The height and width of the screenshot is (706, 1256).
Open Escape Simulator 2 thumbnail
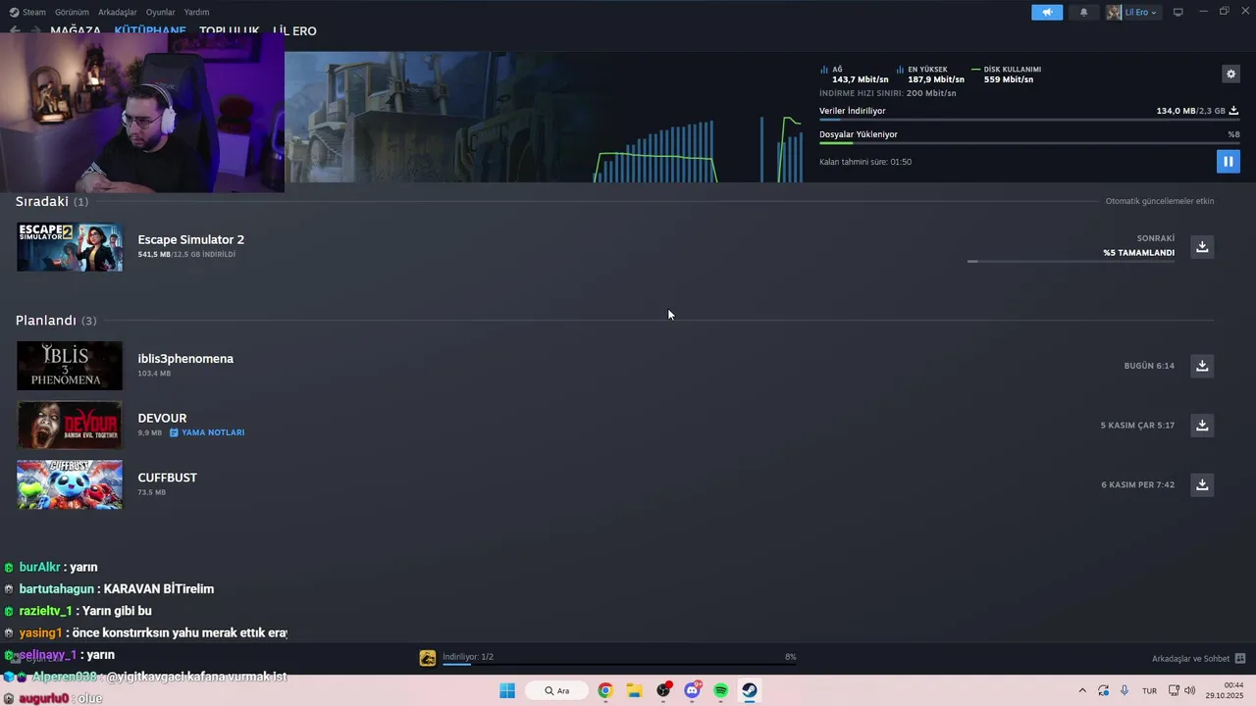pos(70,247)
